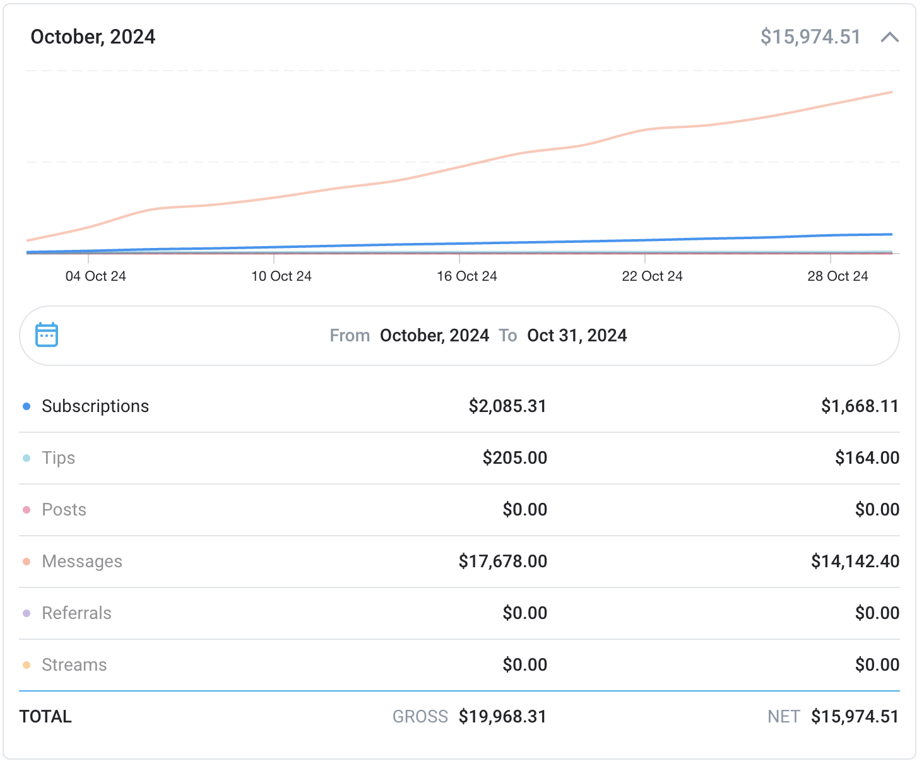Toggle Referrals series on the chart

pos(76,613)
